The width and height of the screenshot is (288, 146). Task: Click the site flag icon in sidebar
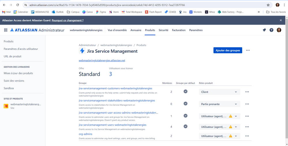[x=6, y=106]
